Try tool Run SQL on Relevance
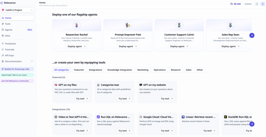The image size is (266, 137). click(124, 131)
